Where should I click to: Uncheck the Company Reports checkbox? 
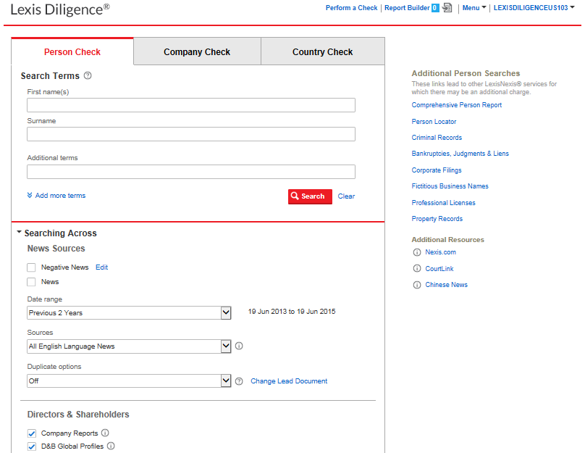[x=32, y=433]
